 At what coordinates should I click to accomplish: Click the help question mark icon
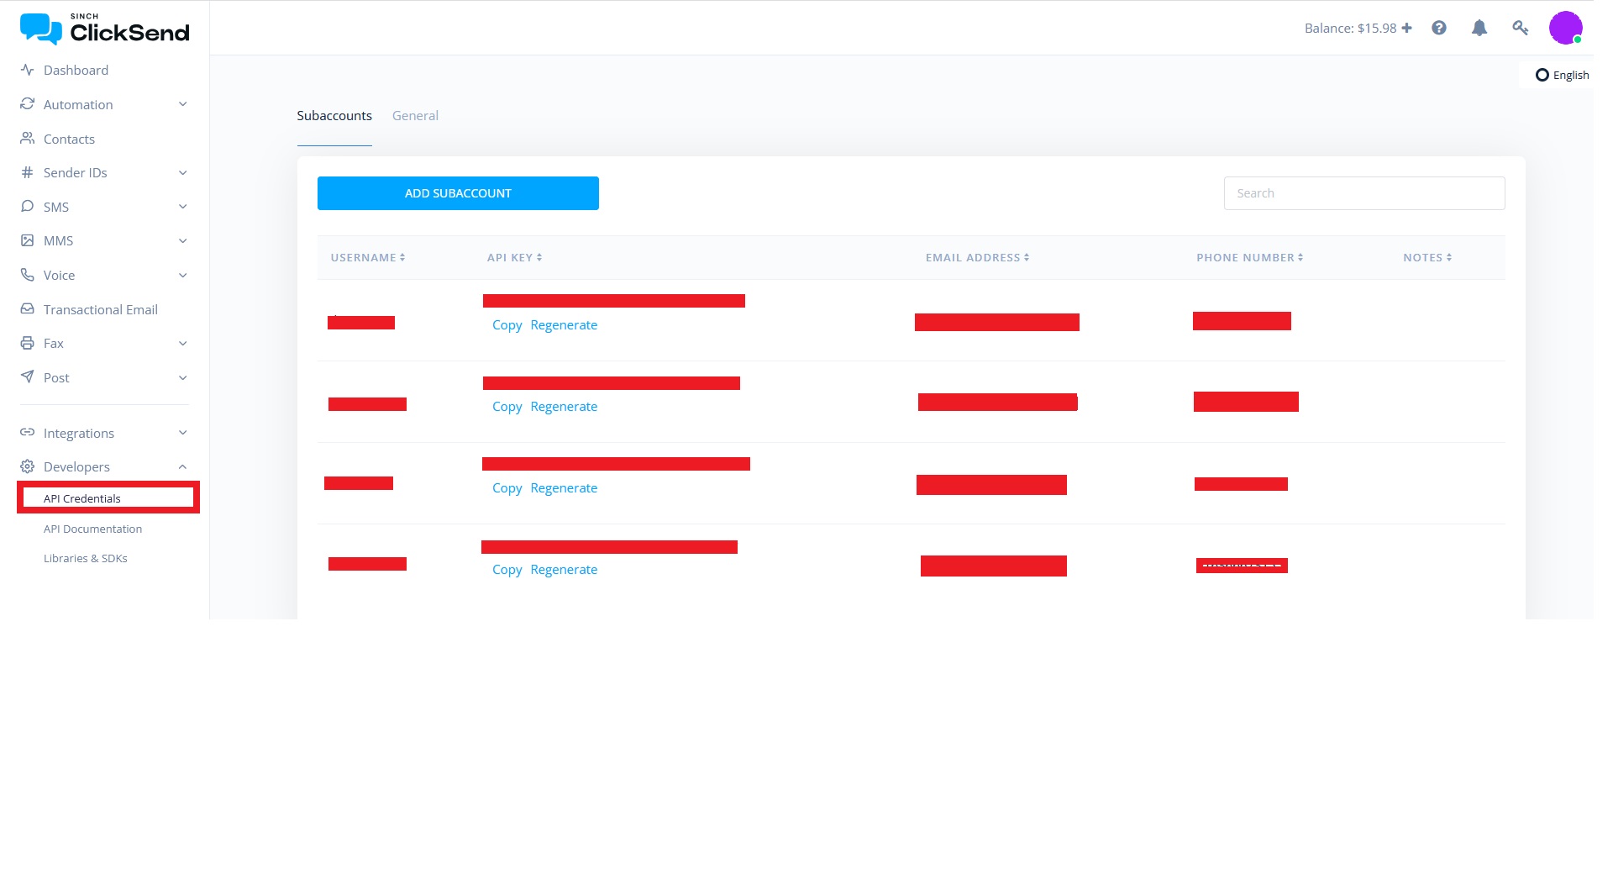click(1439, 28)
